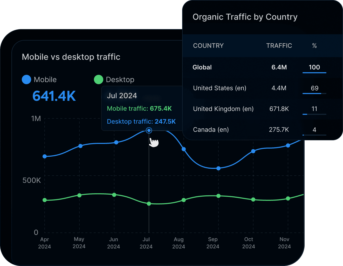Click the Apr 2024 desktop data point

[x=45, y=200]
